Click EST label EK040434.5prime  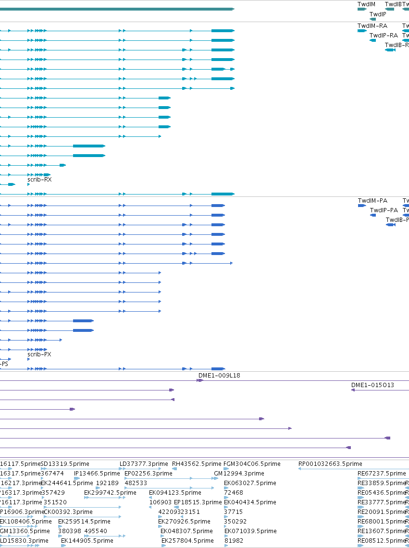tap(250, 502)
